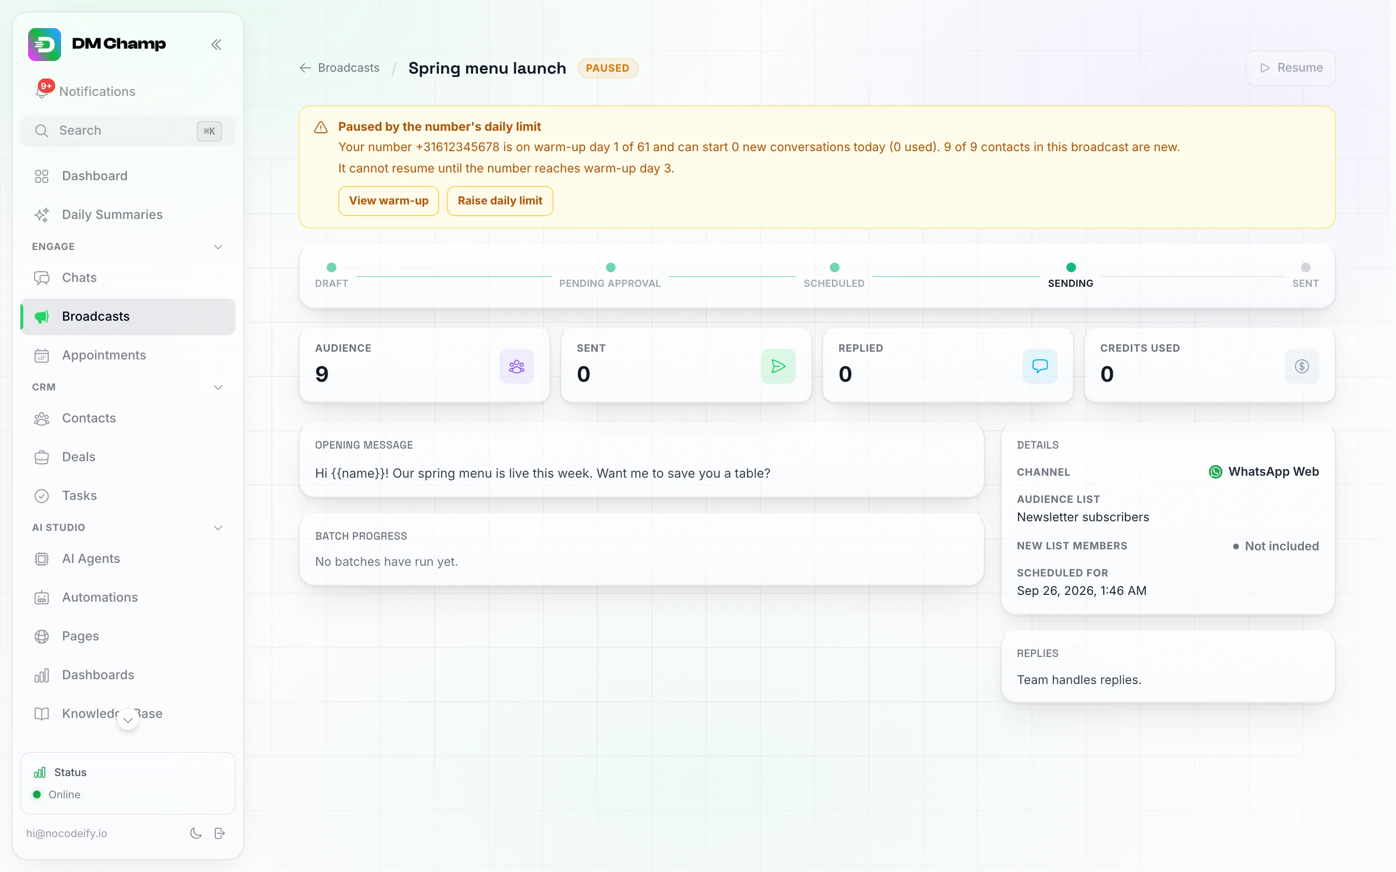Viewport: 1396px width, 872px height.
Task: Click the Chats bubble icon
Action: click(x=42, y=278)
